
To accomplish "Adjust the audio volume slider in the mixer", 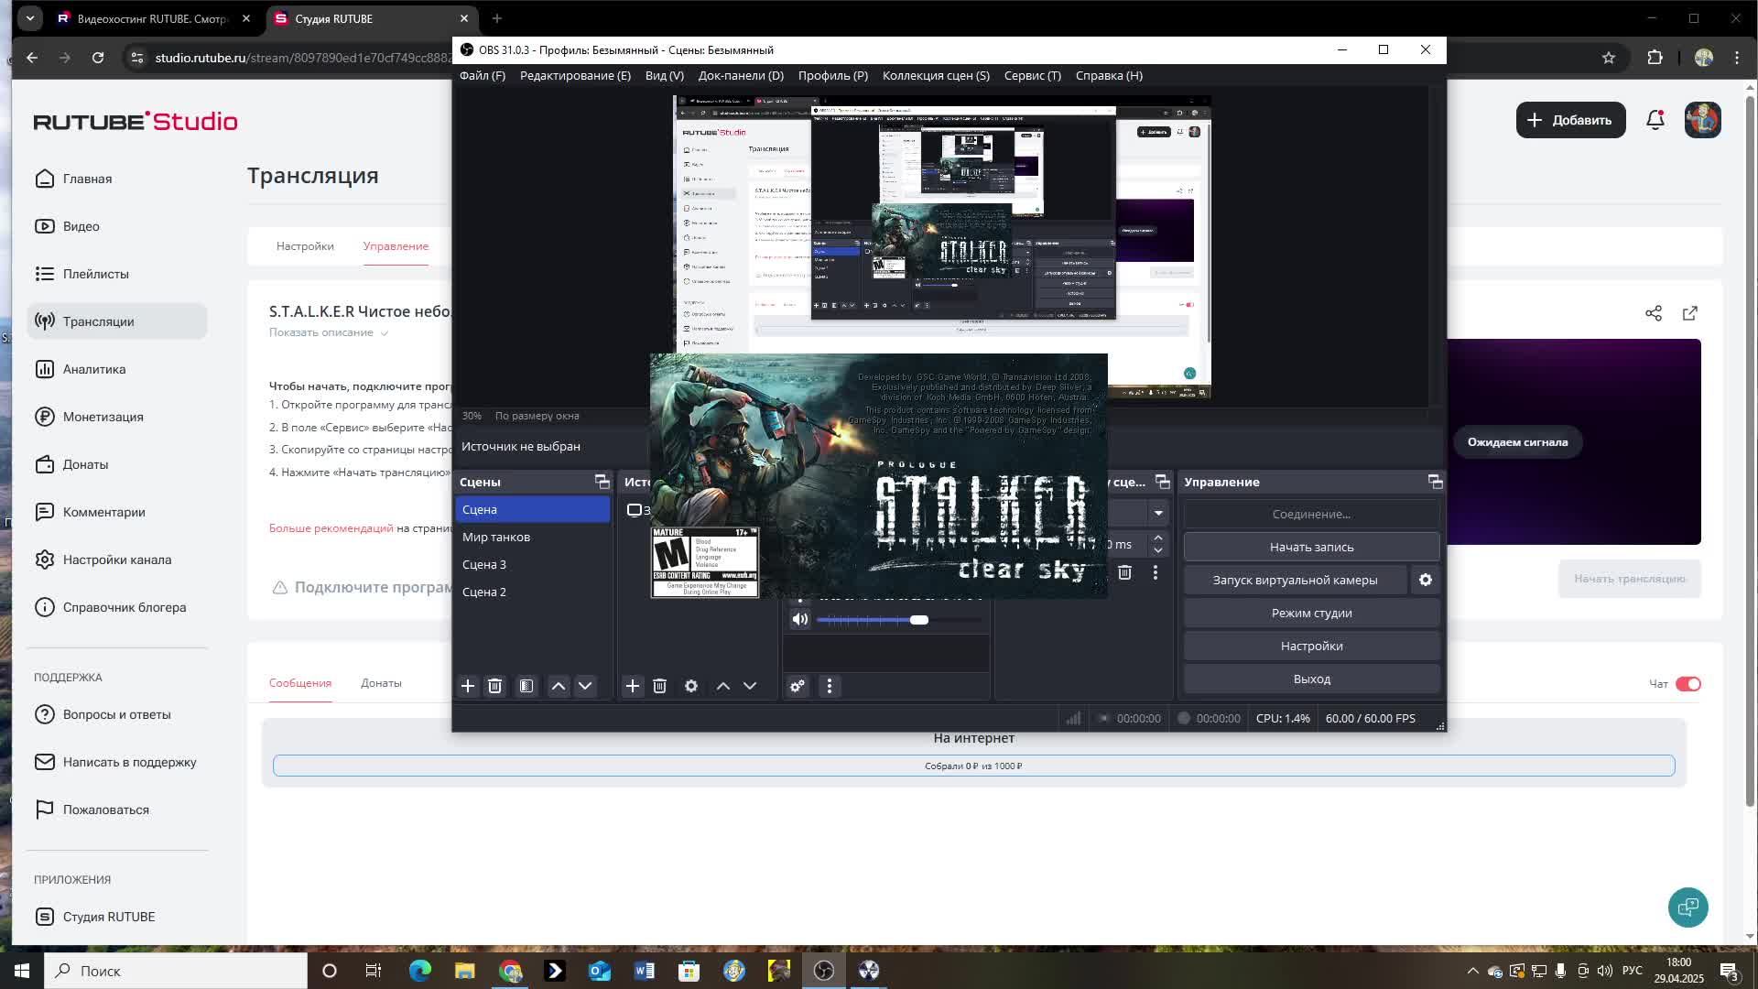I will (920, 620).
